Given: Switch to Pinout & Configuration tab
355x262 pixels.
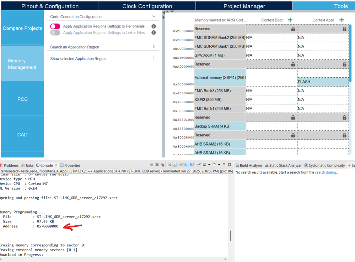Looking at the screenshot, I should point(50,6).
